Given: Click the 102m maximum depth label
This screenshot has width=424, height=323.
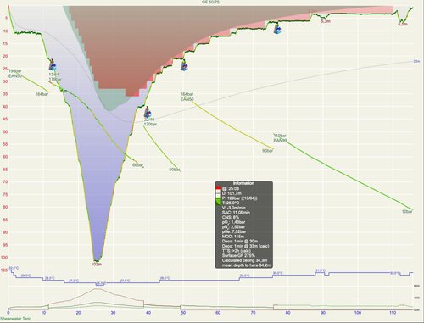Looking at the screenshot, I should click(96, 265).
